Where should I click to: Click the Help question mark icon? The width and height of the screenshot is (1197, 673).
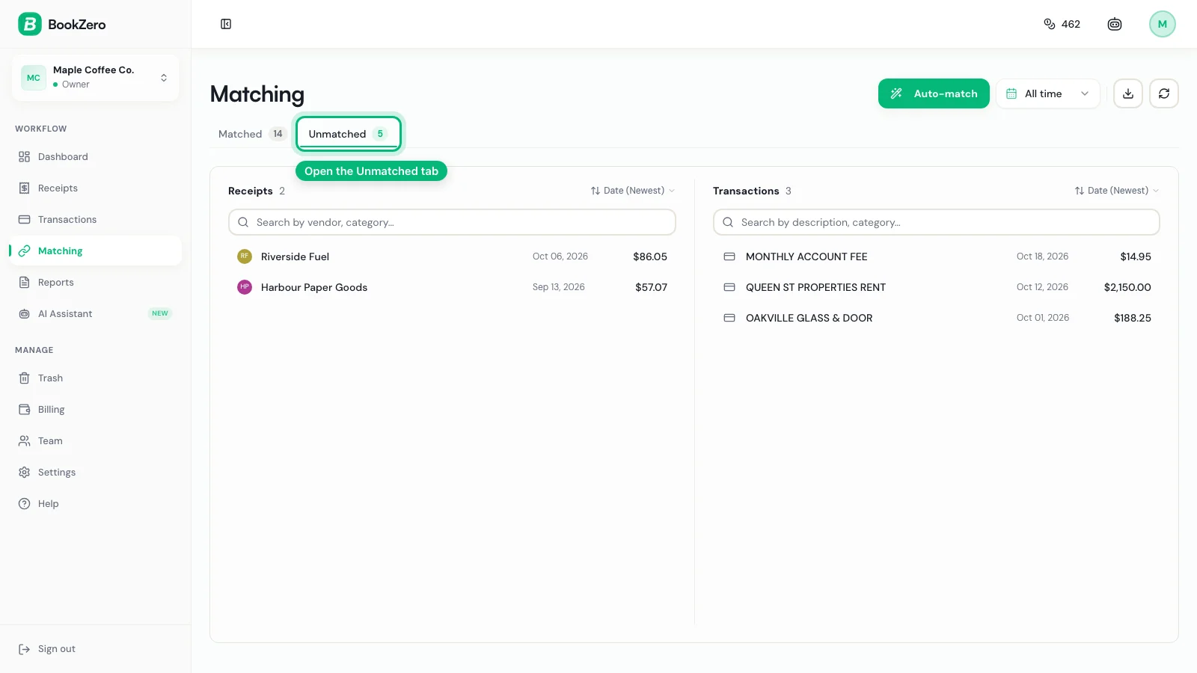(24, 503)
